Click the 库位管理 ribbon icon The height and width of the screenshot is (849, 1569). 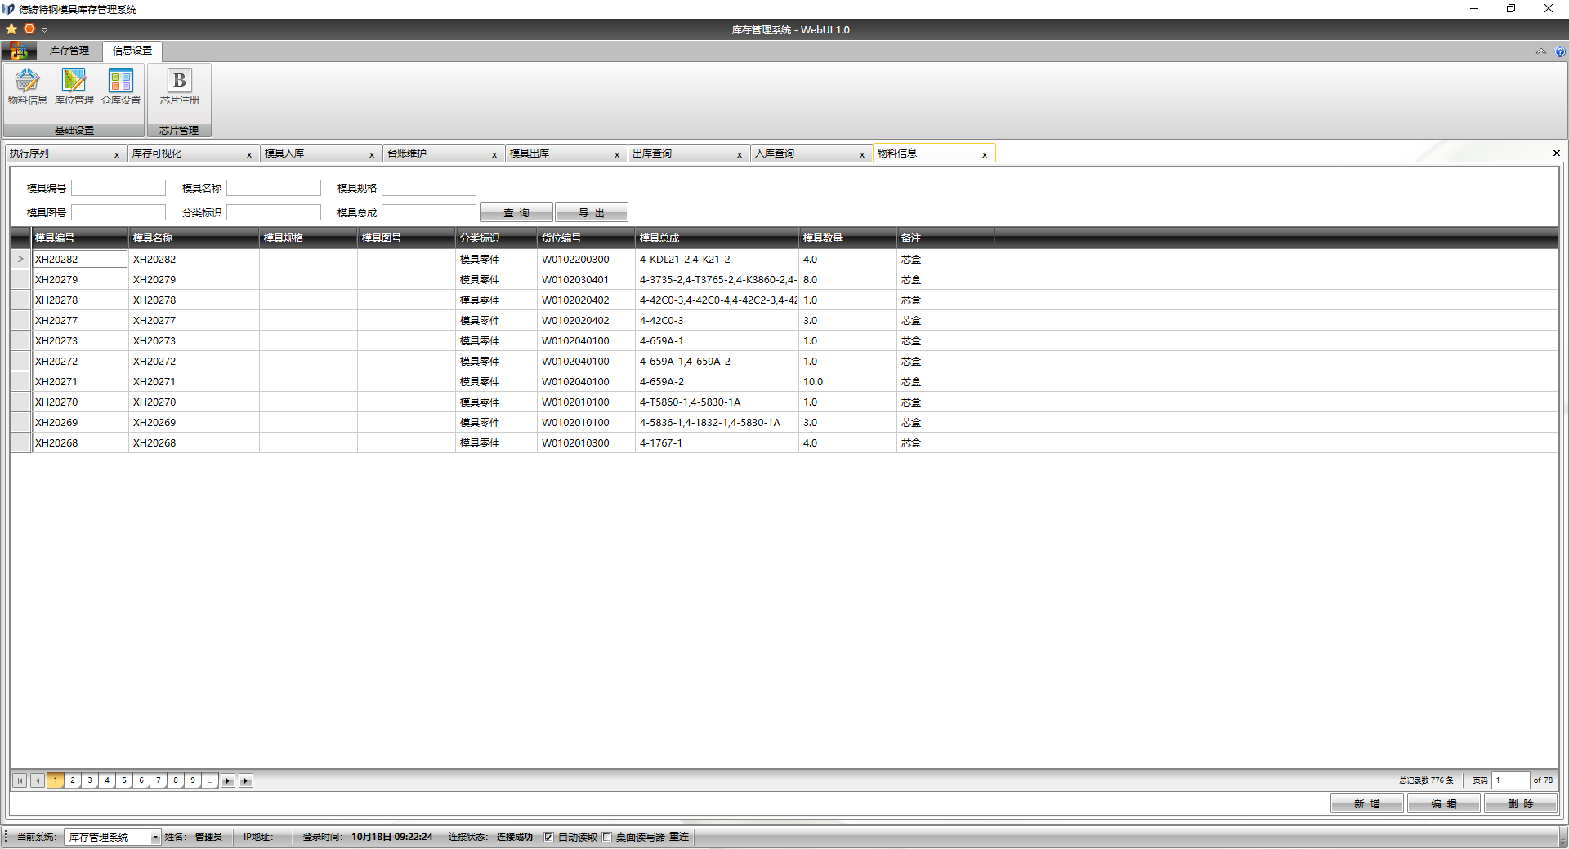[x=74, y=87]
